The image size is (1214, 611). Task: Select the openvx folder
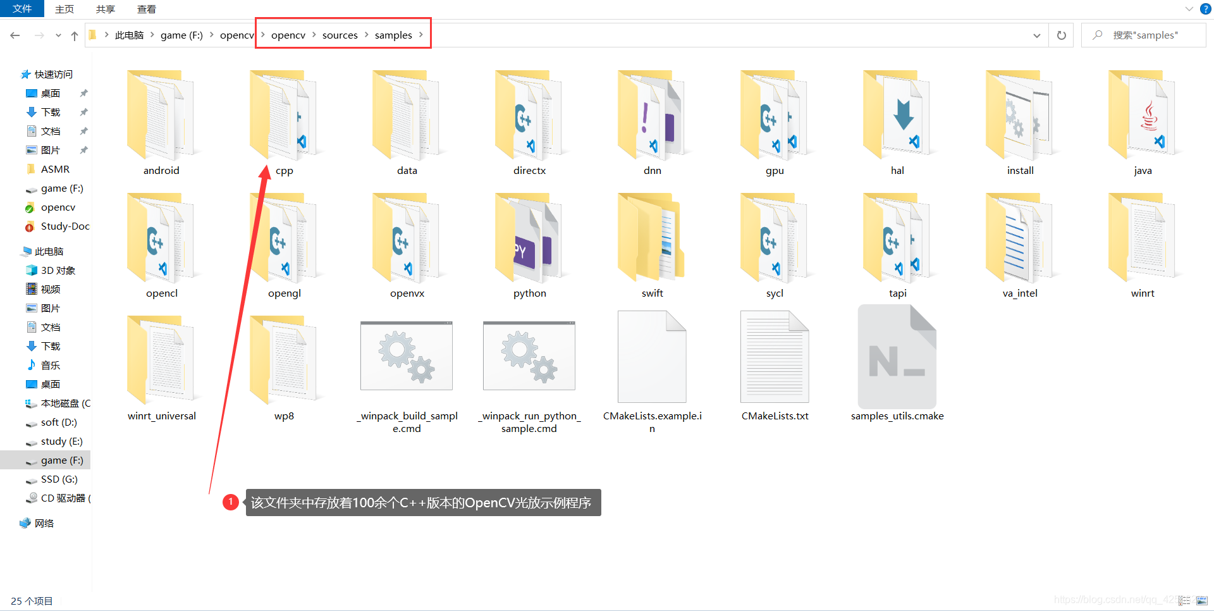point(407,245)
